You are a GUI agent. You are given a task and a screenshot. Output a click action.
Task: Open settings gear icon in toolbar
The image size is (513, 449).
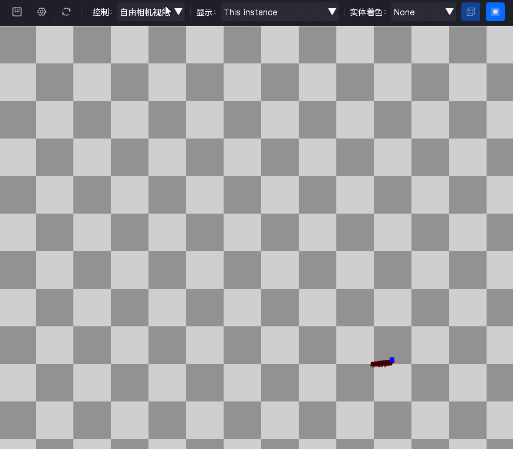tap(42, 12)
